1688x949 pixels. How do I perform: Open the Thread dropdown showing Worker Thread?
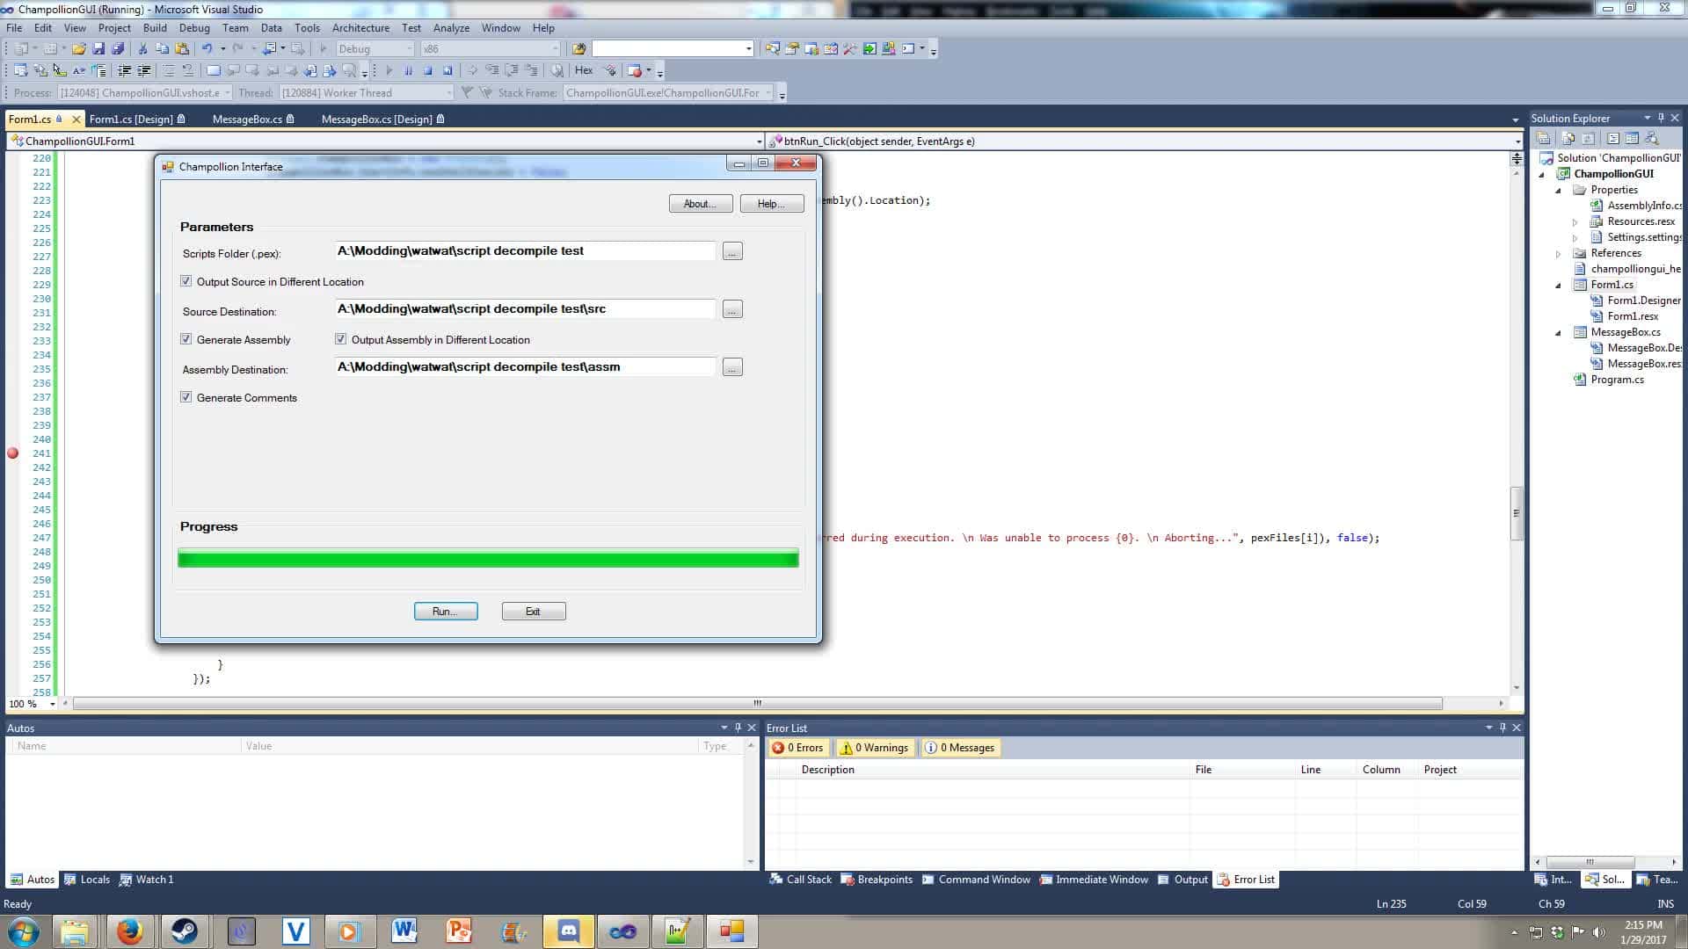coord(367,92)
